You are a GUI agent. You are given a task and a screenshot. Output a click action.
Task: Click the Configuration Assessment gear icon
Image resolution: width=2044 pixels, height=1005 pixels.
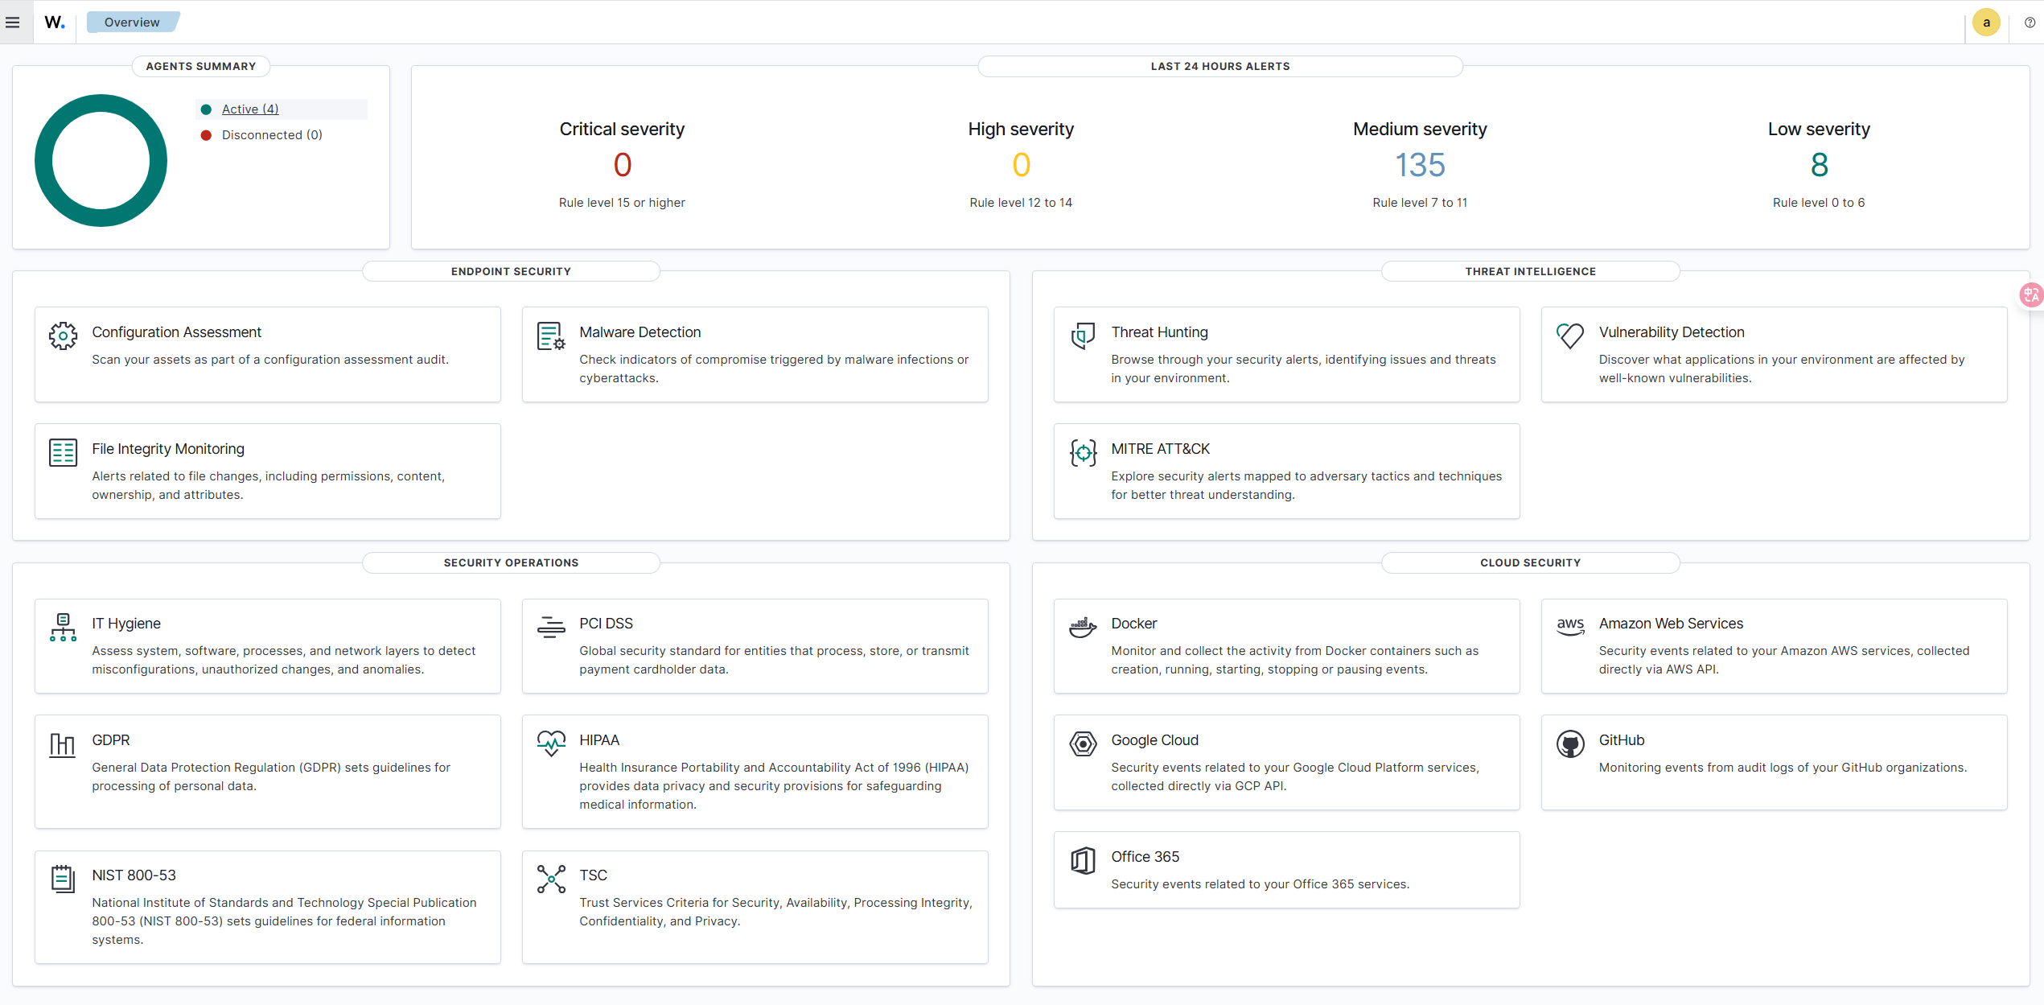tap(63, 336)
